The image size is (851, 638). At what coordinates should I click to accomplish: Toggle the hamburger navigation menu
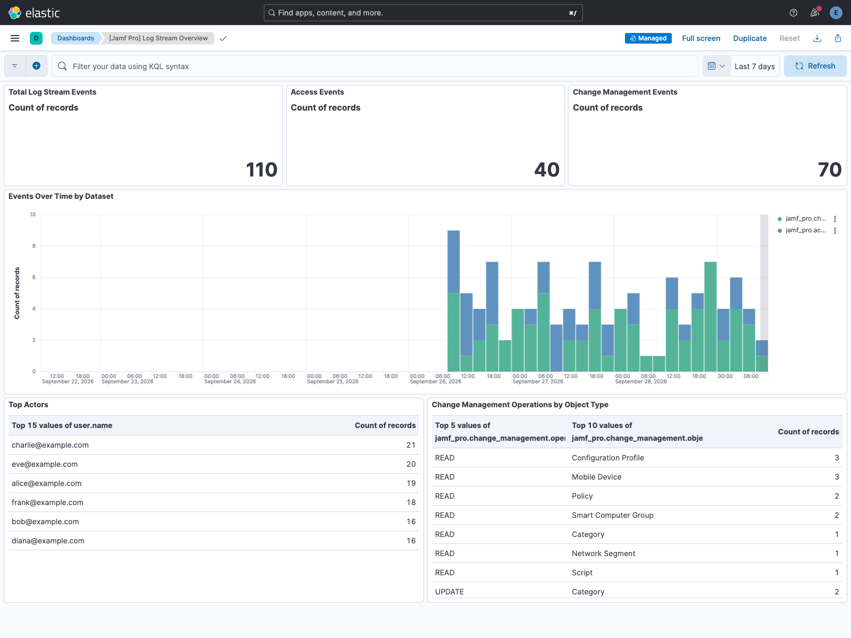tap(15, 38)
